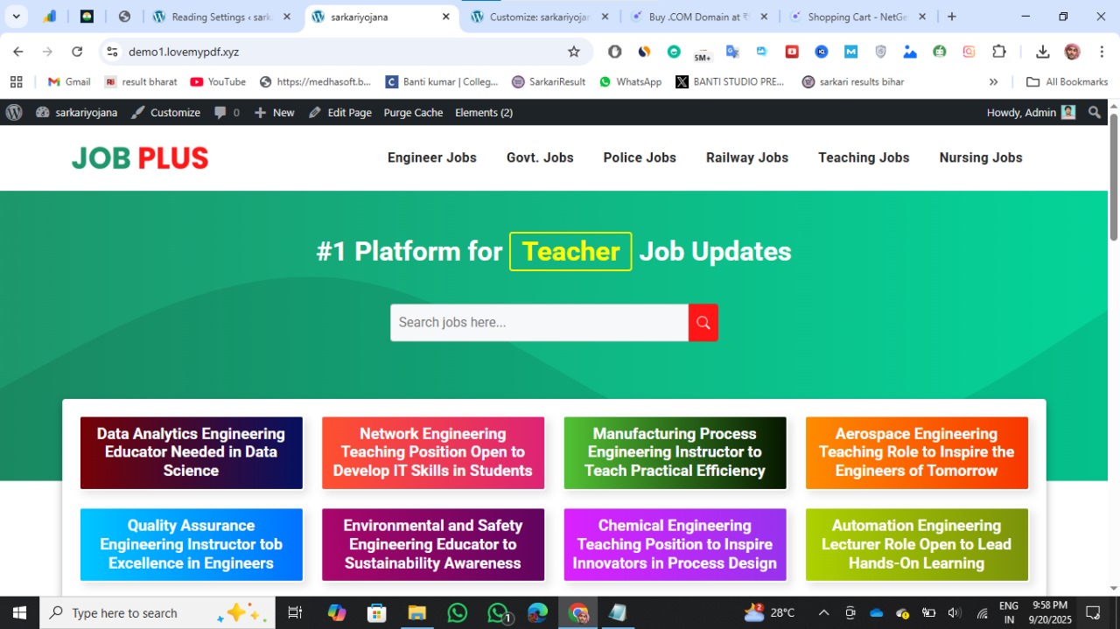Open the Railway Jobs menu item
1120x629 pixels.
[x=746, y=157]
